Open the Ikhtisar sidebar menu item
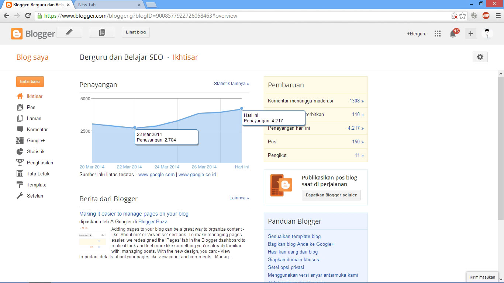 pyautogui.click(x=35, y=96)
